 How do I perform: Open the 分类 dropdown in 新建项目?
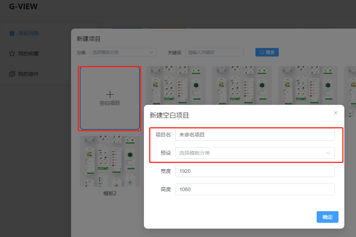pos(123,52)
